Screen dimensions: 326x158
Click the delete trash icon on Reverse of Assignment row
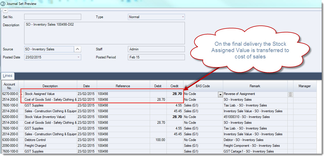click(291, 94)
